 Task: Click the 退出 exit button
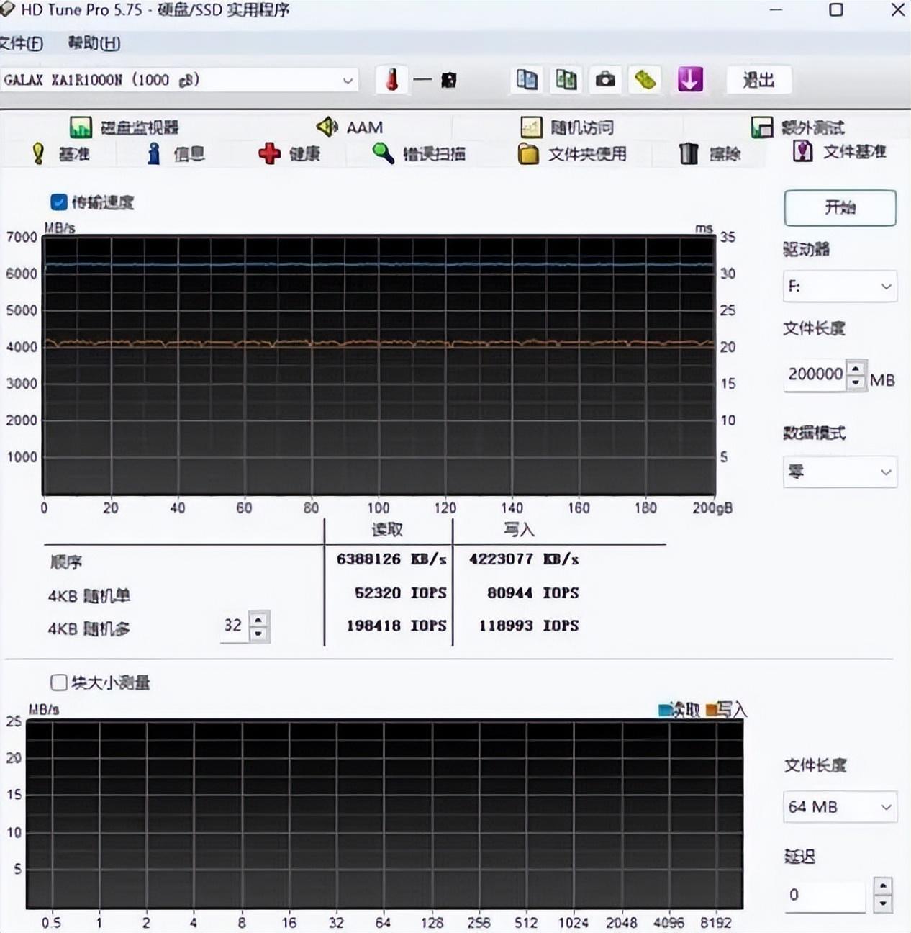pyautogui.click(x=758, y=80)
